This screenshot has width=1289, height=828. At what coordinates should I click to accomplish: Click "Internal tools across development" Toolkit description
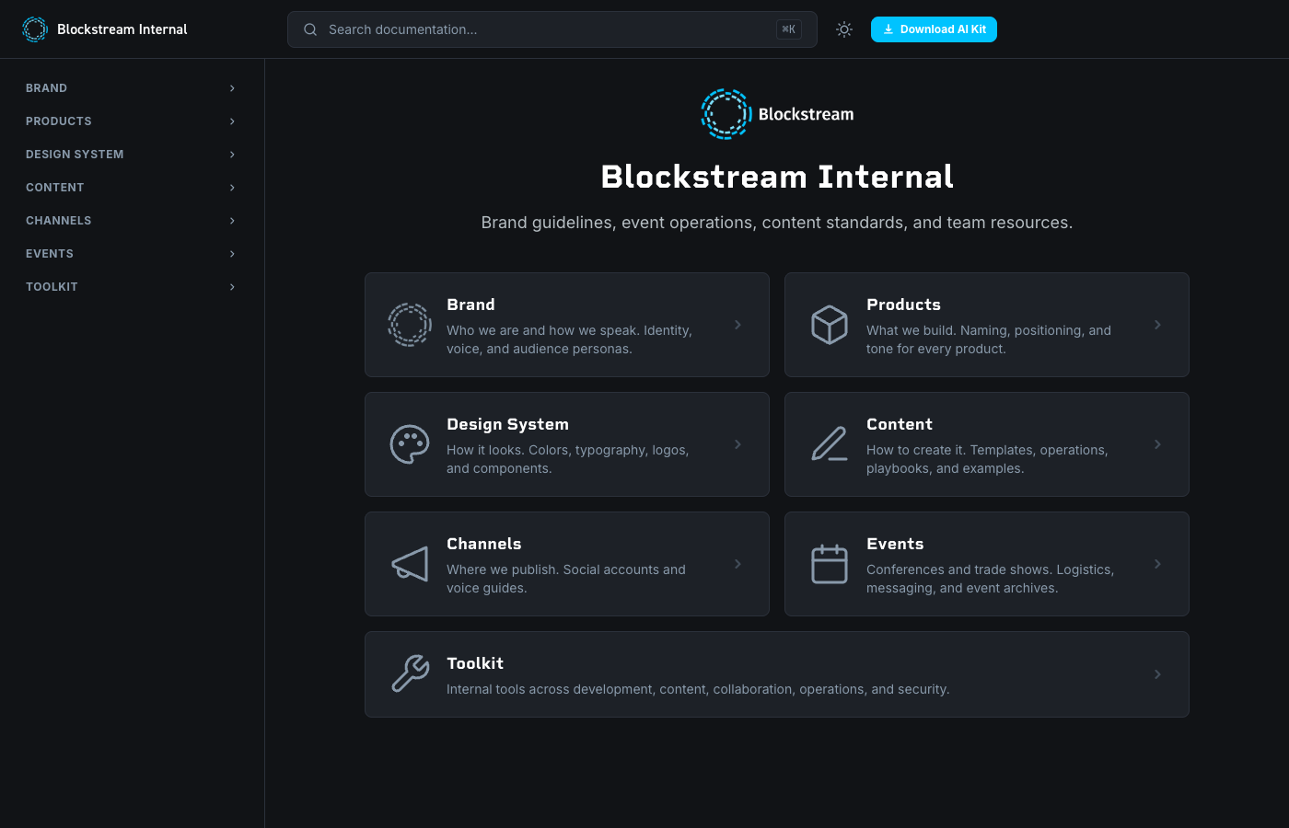tap(698, 689)
